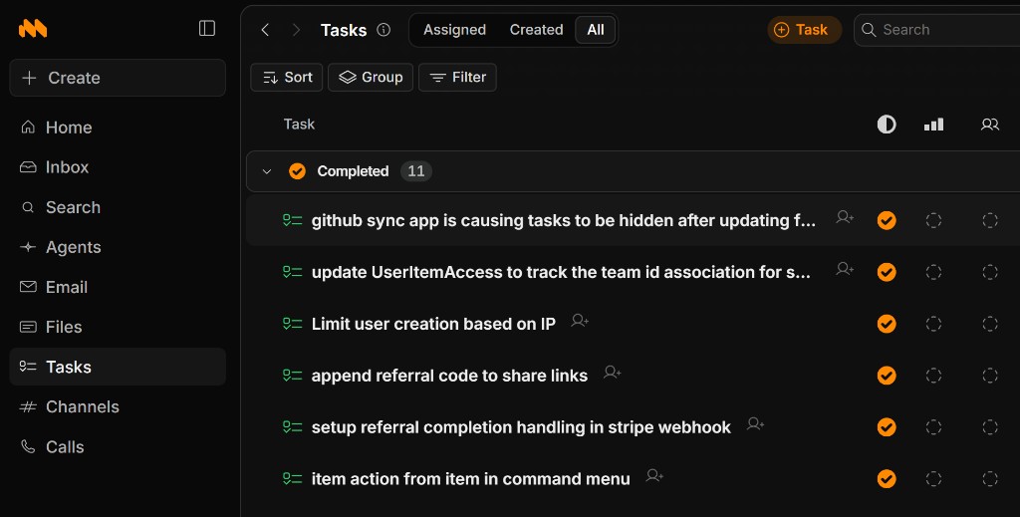Open Calls in the sidebar
Screen dimensions: 1020x517
118,447
